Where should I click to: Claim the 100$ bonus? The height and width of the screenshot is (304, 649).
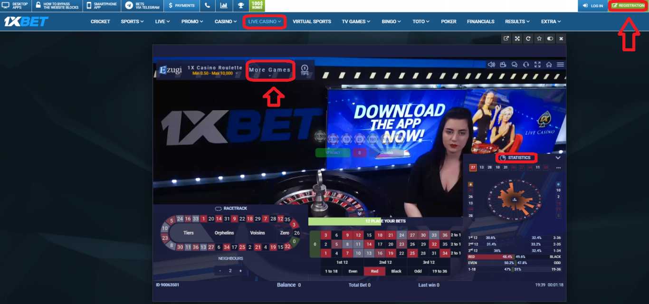pos(257,6)
